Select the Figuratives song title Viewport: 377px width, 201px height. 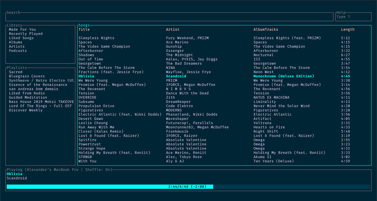click(91, 110)
